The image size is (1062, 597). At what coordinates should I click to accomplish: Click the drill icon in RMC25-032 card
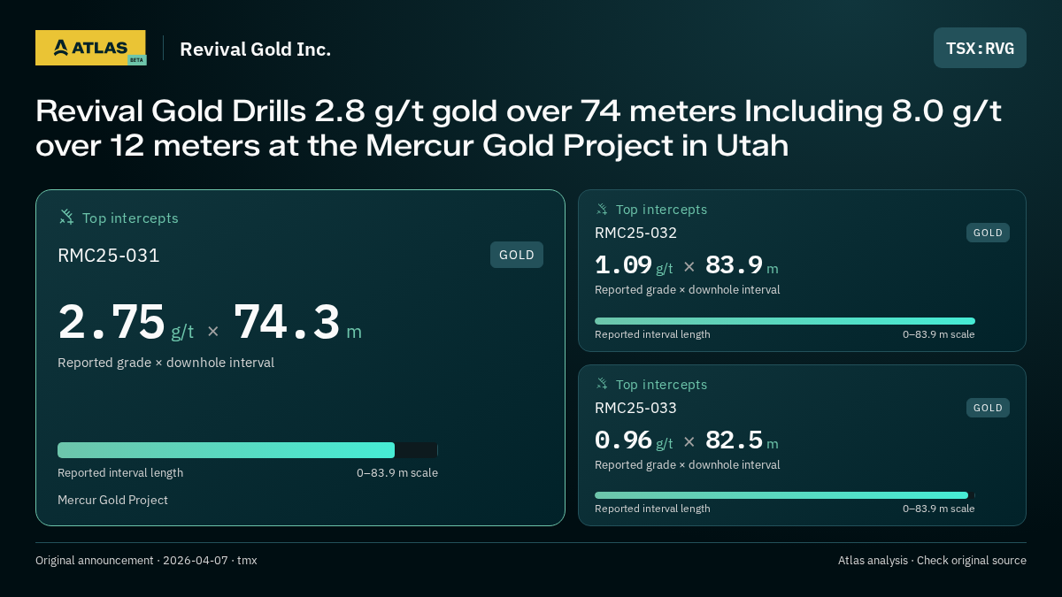point(602,210)
